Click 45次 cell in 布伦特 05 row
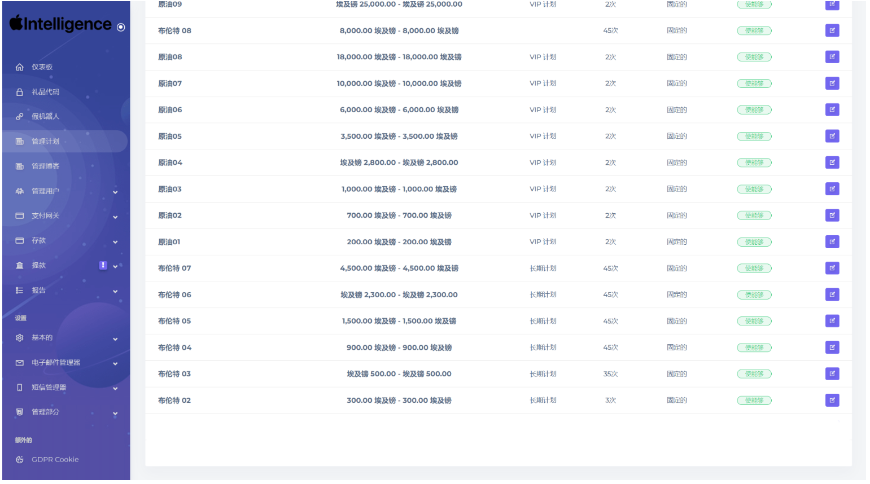Screen dimensions: 870x484 (x=610, y=321)
